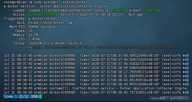Click the green dot before docker.socket
The width and height of the screenshot is (192, 102).
(29, 19)
